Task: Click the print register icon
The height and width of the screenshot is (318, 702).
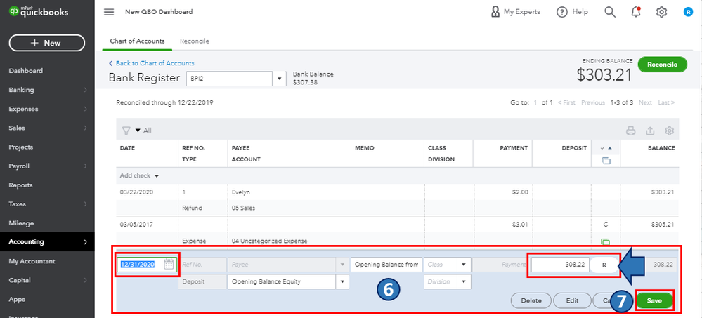Action: [x=630, y=131]
